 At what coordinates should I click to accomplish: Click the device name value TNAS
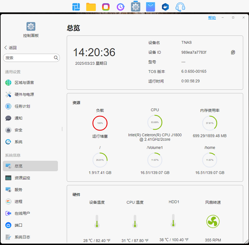coord(186,43)
